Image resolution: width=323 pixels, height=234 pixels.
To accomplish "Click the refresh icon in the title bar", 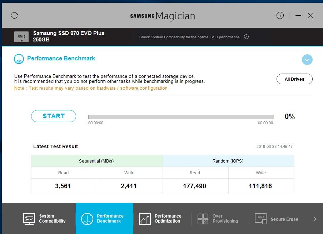I will (14, 15).
